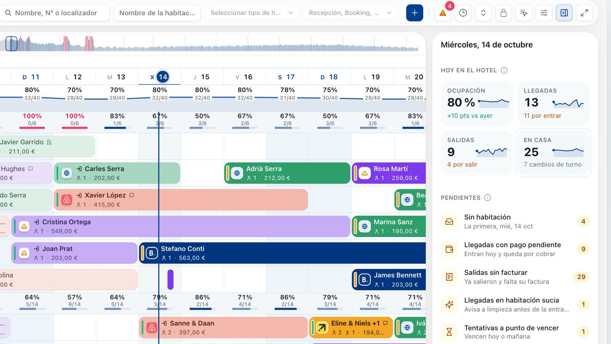Focus the Nombre de la habitación field
This screenshot has width=611, height=344.
pyautogui.click(x=157, y=13)
